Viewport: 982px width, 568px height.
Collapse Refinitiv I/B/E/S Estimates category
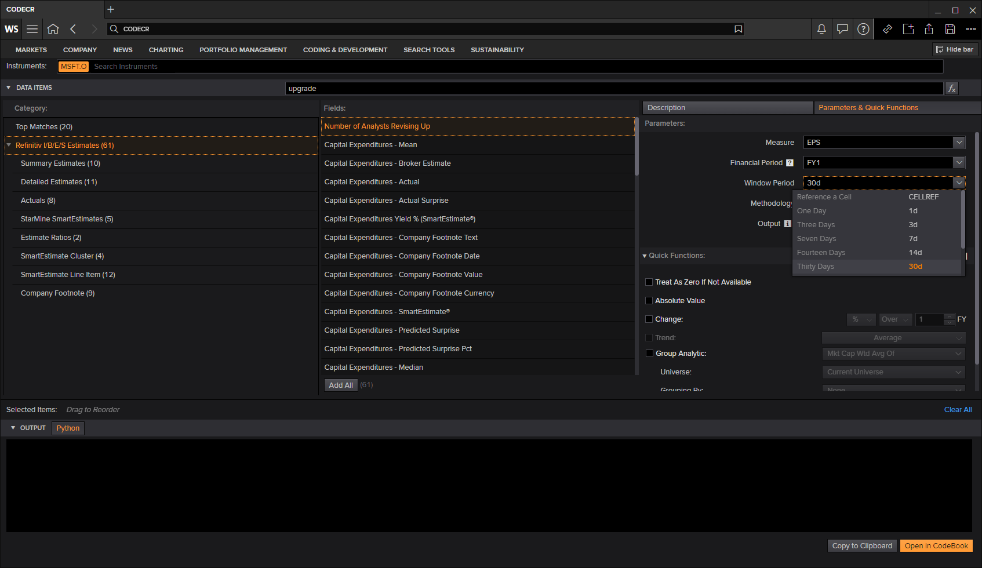9,145
